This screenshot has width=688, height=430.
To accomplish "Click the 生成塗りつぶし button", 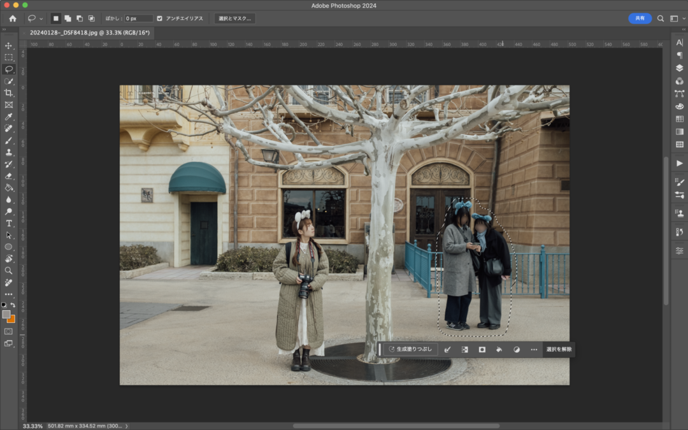I will 410,349.
